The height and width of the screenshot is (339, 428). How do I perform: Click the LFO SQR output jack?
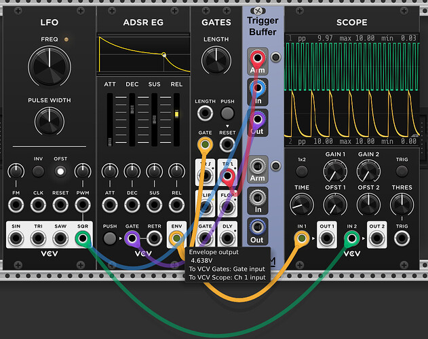coord(83,238)
